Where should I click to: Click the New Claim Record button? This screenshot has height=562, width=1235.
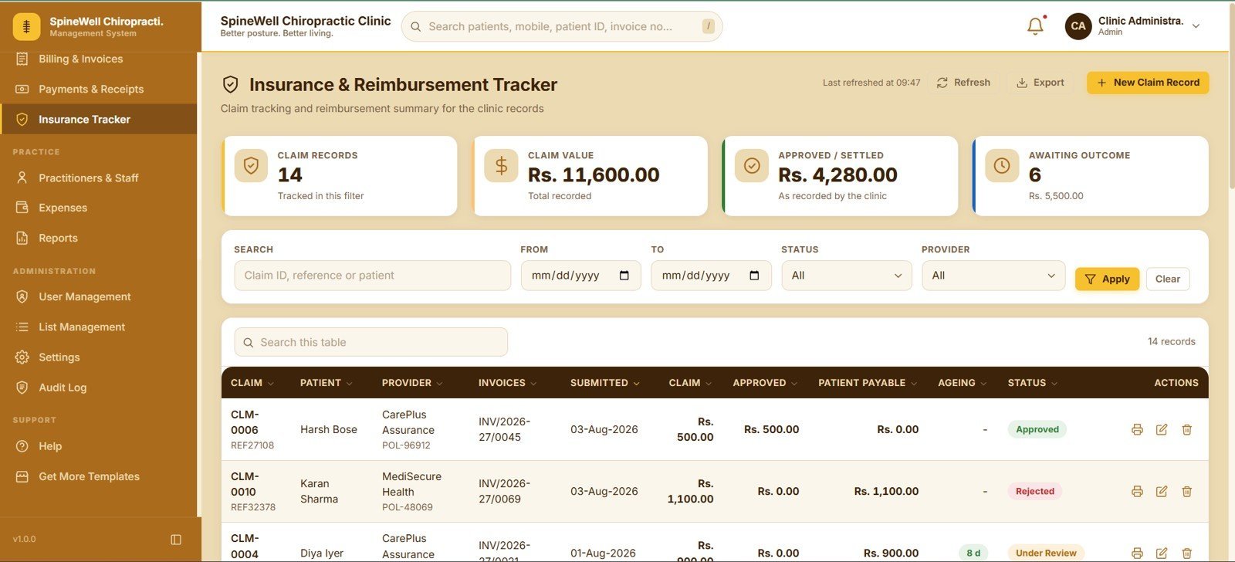click(1148, 83)
